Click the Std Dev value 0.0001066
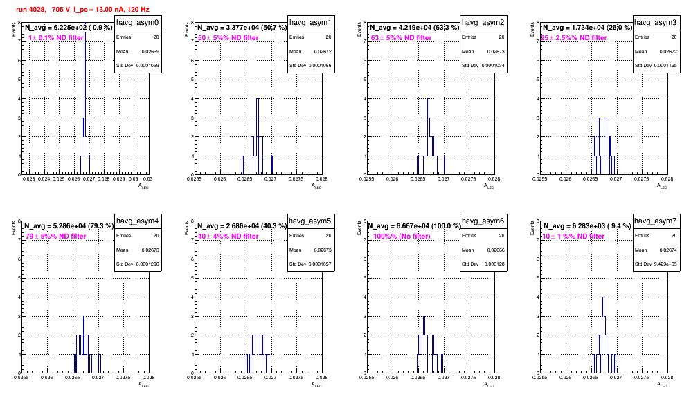The height and width of the screenshot is (397, 691). (x=321, y=66)
